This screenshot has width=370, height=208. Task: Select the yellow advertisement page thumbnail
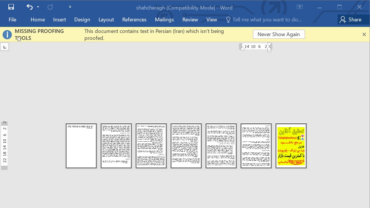coord(291,146)
